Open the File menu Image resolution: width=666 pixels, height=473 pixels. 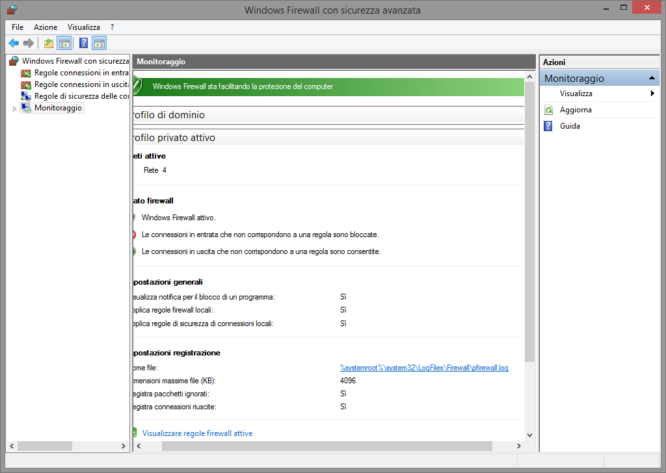click(x=18, y=27)
